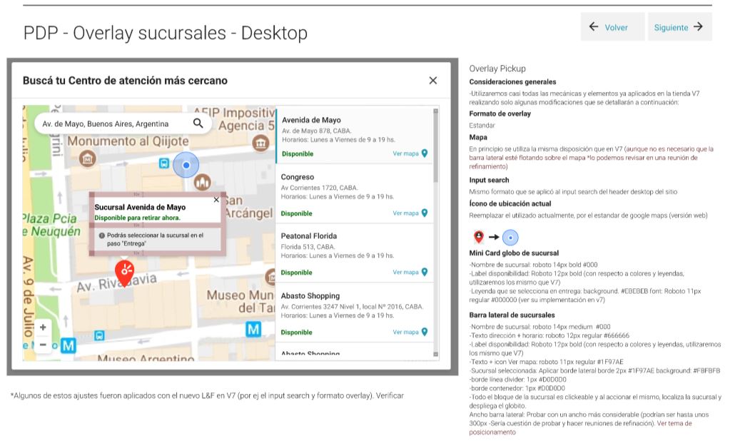The height and width of the screenshot is (441, 730).
Task: Click the 'Overlay Pickup' heading
Action: (497, 69)
